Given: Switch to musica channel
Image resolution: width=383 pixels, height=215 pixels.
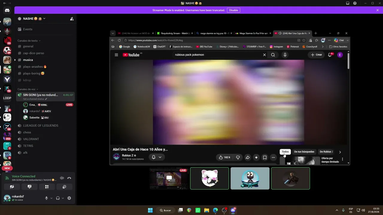Looking at the screenshot, I should tap(45, 60).
